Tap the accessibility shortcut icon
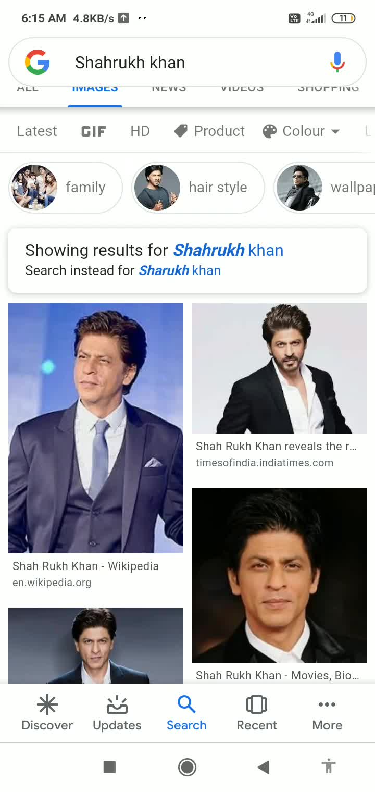The height and width of the screenshot is (792, 375). (328, 766)
